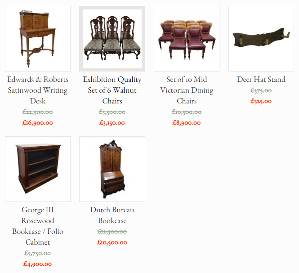Select the £8,900.00 discounted price

coord(187,123)
